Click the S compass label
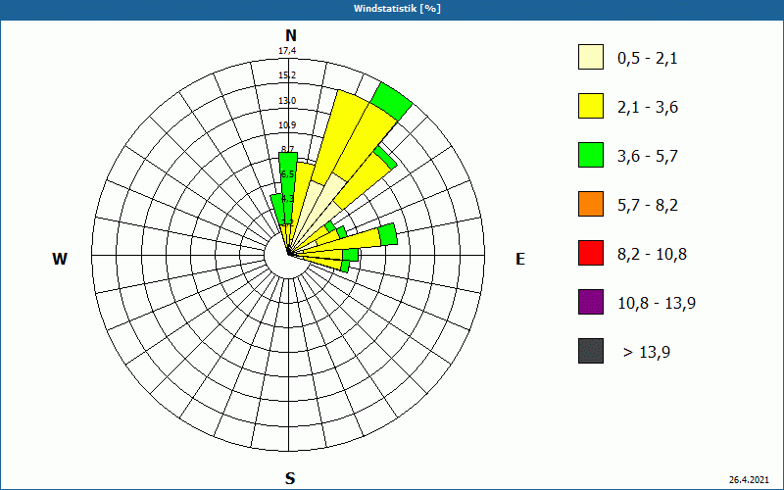Viewport: 784px width, 490px height. click(290, 478)
